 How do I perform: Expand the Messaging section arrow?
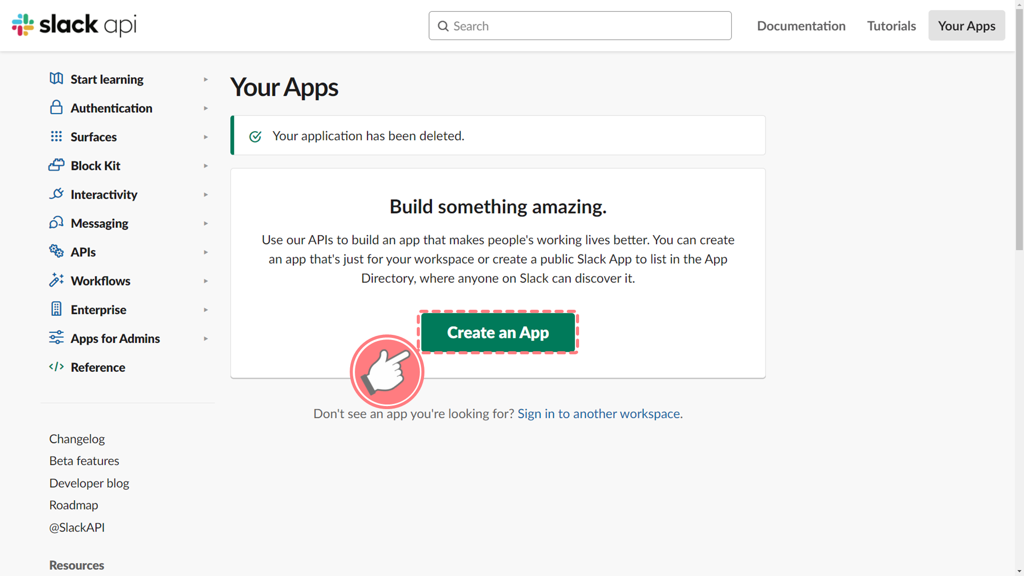tap(206, 223)
